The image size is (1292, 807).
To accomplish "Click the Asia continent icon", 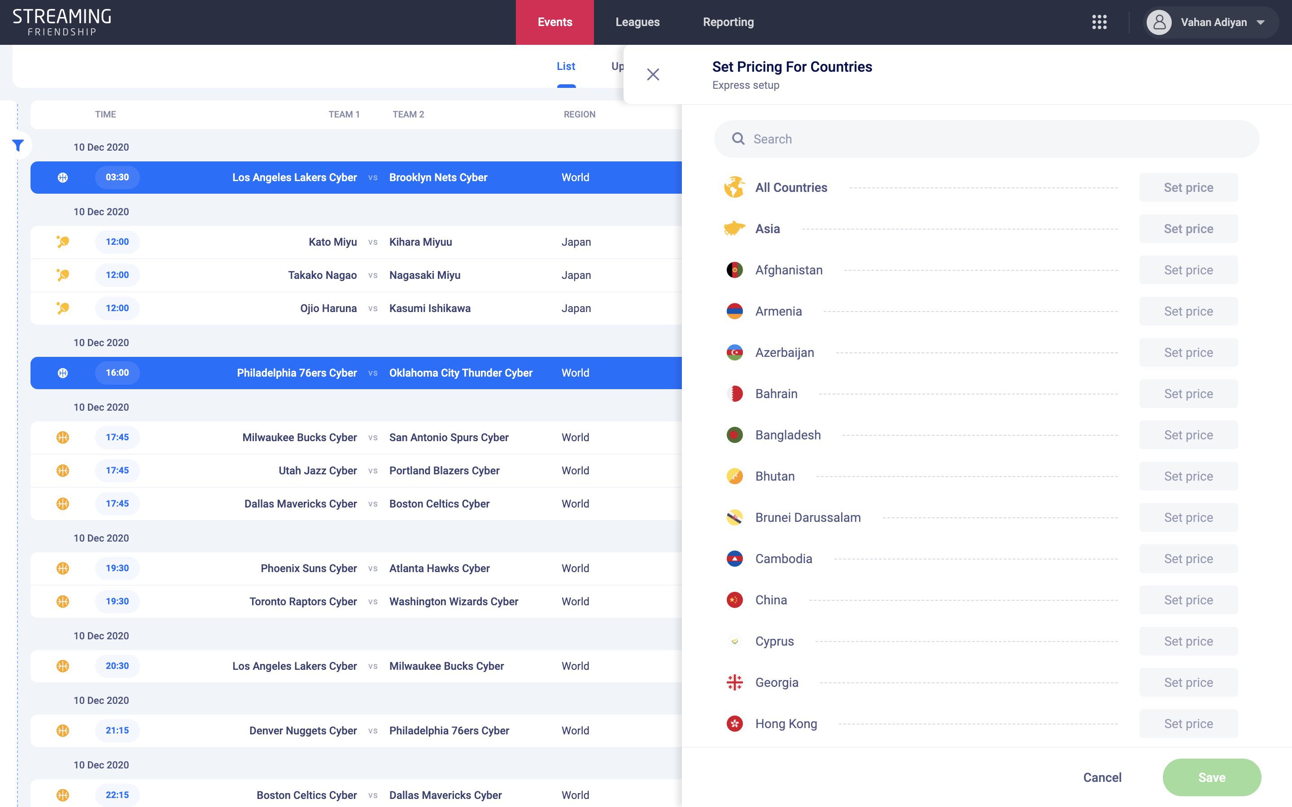I will (735, 229).
